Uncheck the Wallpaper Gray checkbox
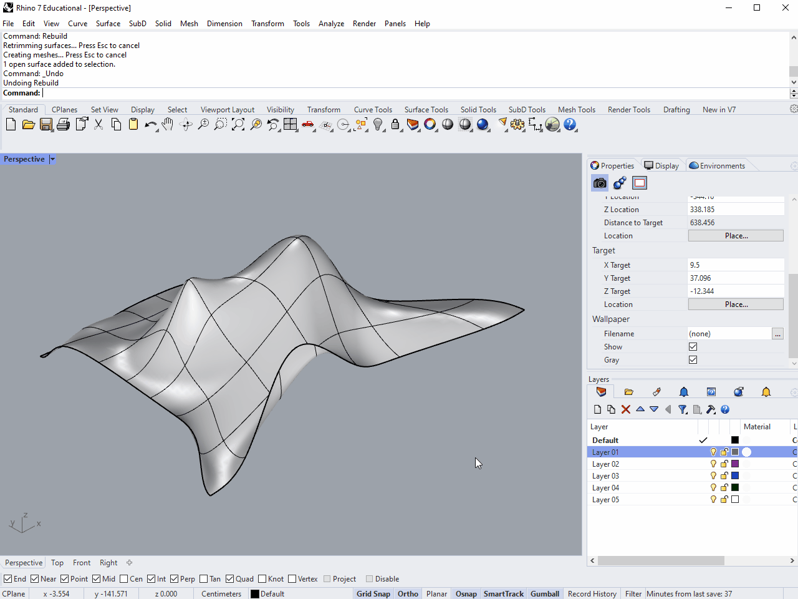This screenshot has height=599, width=798. point(693,360)
